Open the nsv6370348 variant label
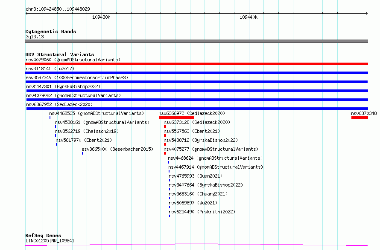The height and width of the screenshot is (250, 380). tap(364, 113)
